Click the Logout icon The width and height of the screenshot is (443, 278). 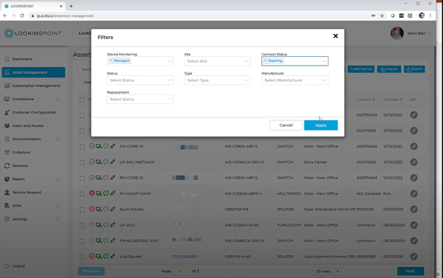pyautogui.click(x=7, y=266)
